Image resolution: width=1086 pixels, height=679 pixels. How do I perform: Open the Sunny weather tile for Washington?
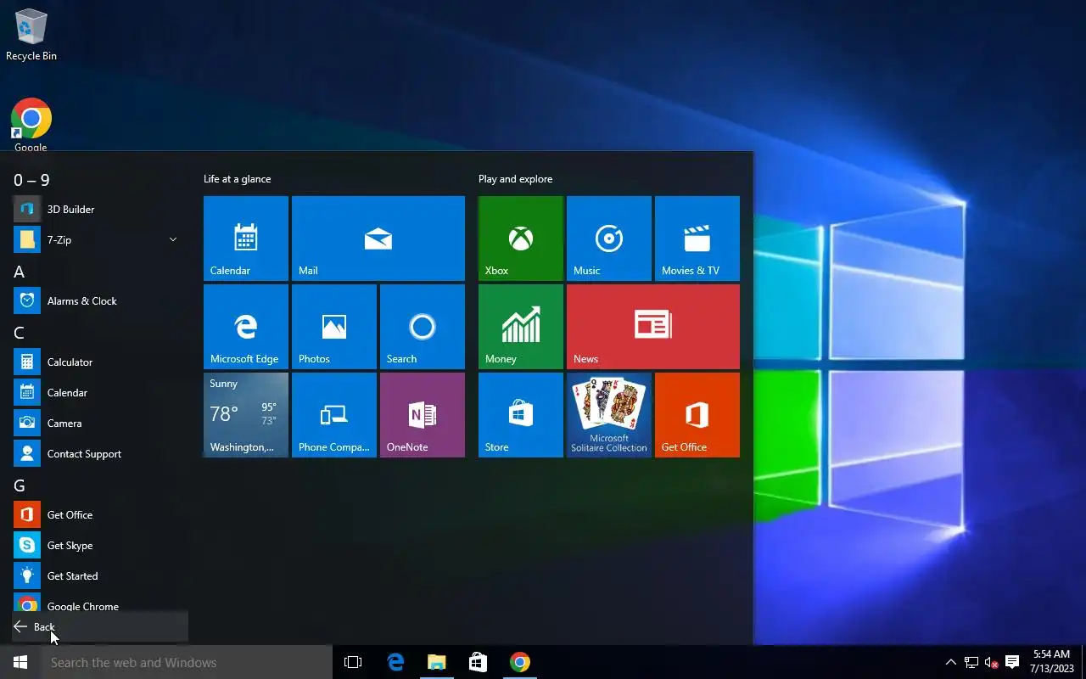(246, 415)
